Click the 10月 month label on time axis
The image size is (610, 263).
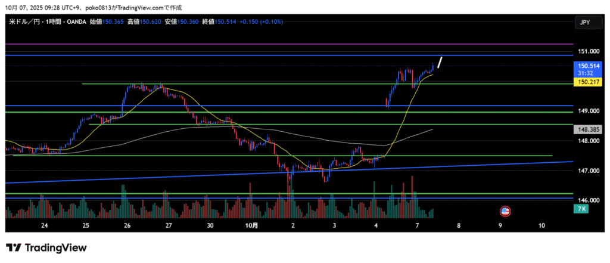pyautogui.click(x=251, y=226)
